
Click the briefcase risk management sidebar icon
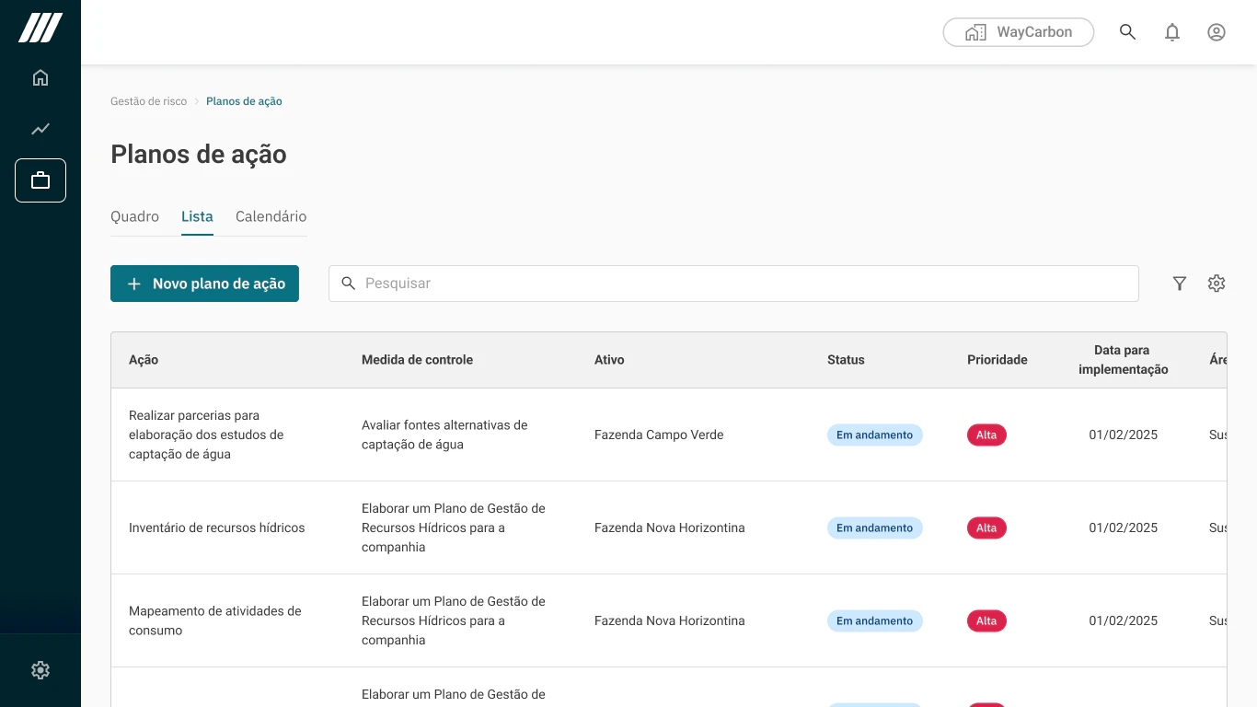coord(40,180)
